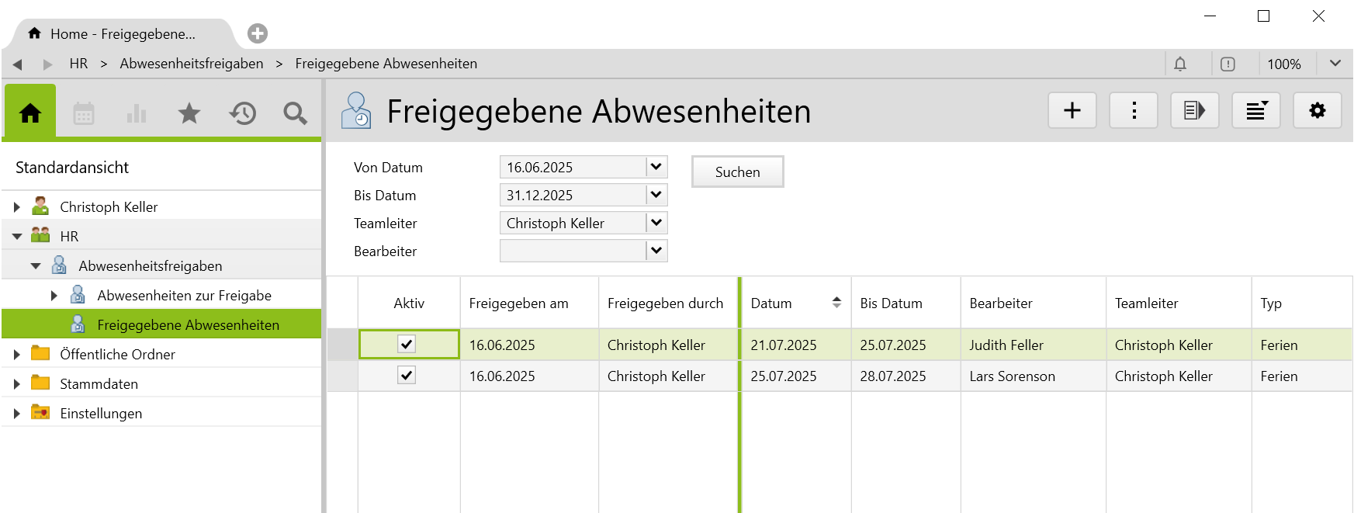Image resolution: width=1354 pixels, height=513 pixels.
Task: Open the history clock icon
Action: pos(242,113)
